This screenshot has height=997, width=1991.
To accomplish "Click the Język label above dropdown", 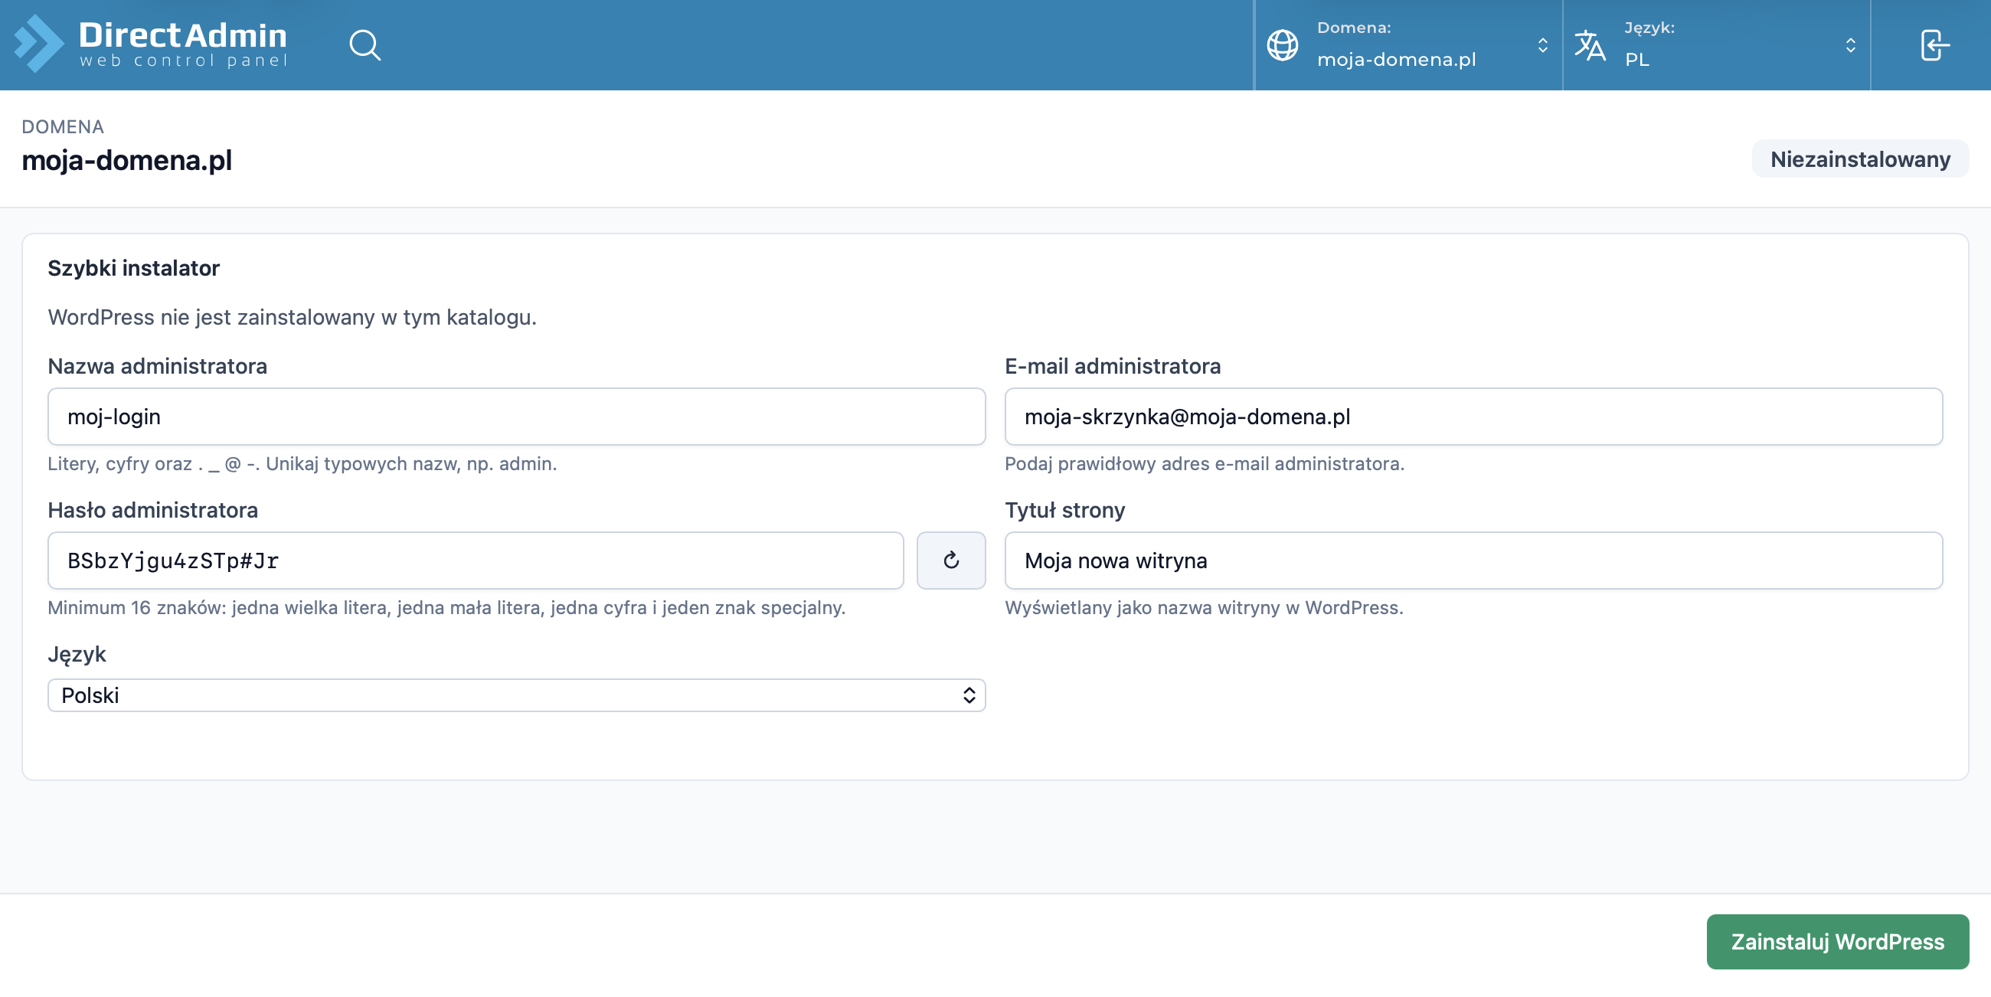I will [77, 655].
